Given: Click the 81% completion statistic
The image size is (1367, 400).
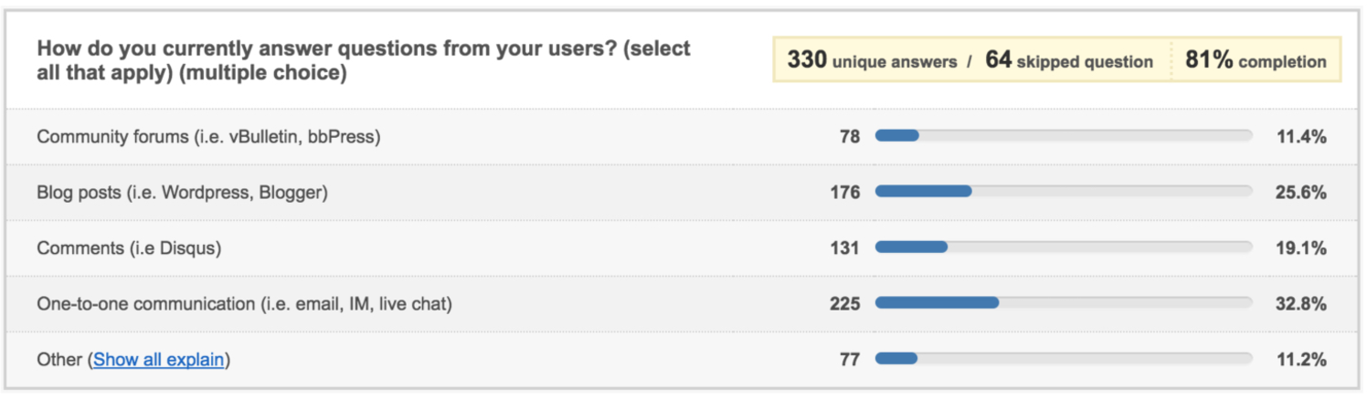Looking at the screenshot, I should (x=1256, y=61).
